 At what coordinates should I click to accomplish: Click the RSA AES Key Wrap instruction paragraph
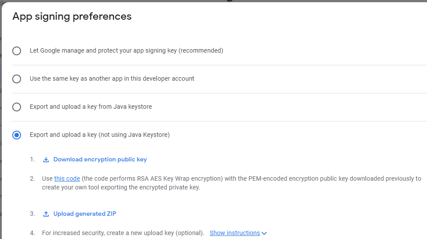pos(232,183)
